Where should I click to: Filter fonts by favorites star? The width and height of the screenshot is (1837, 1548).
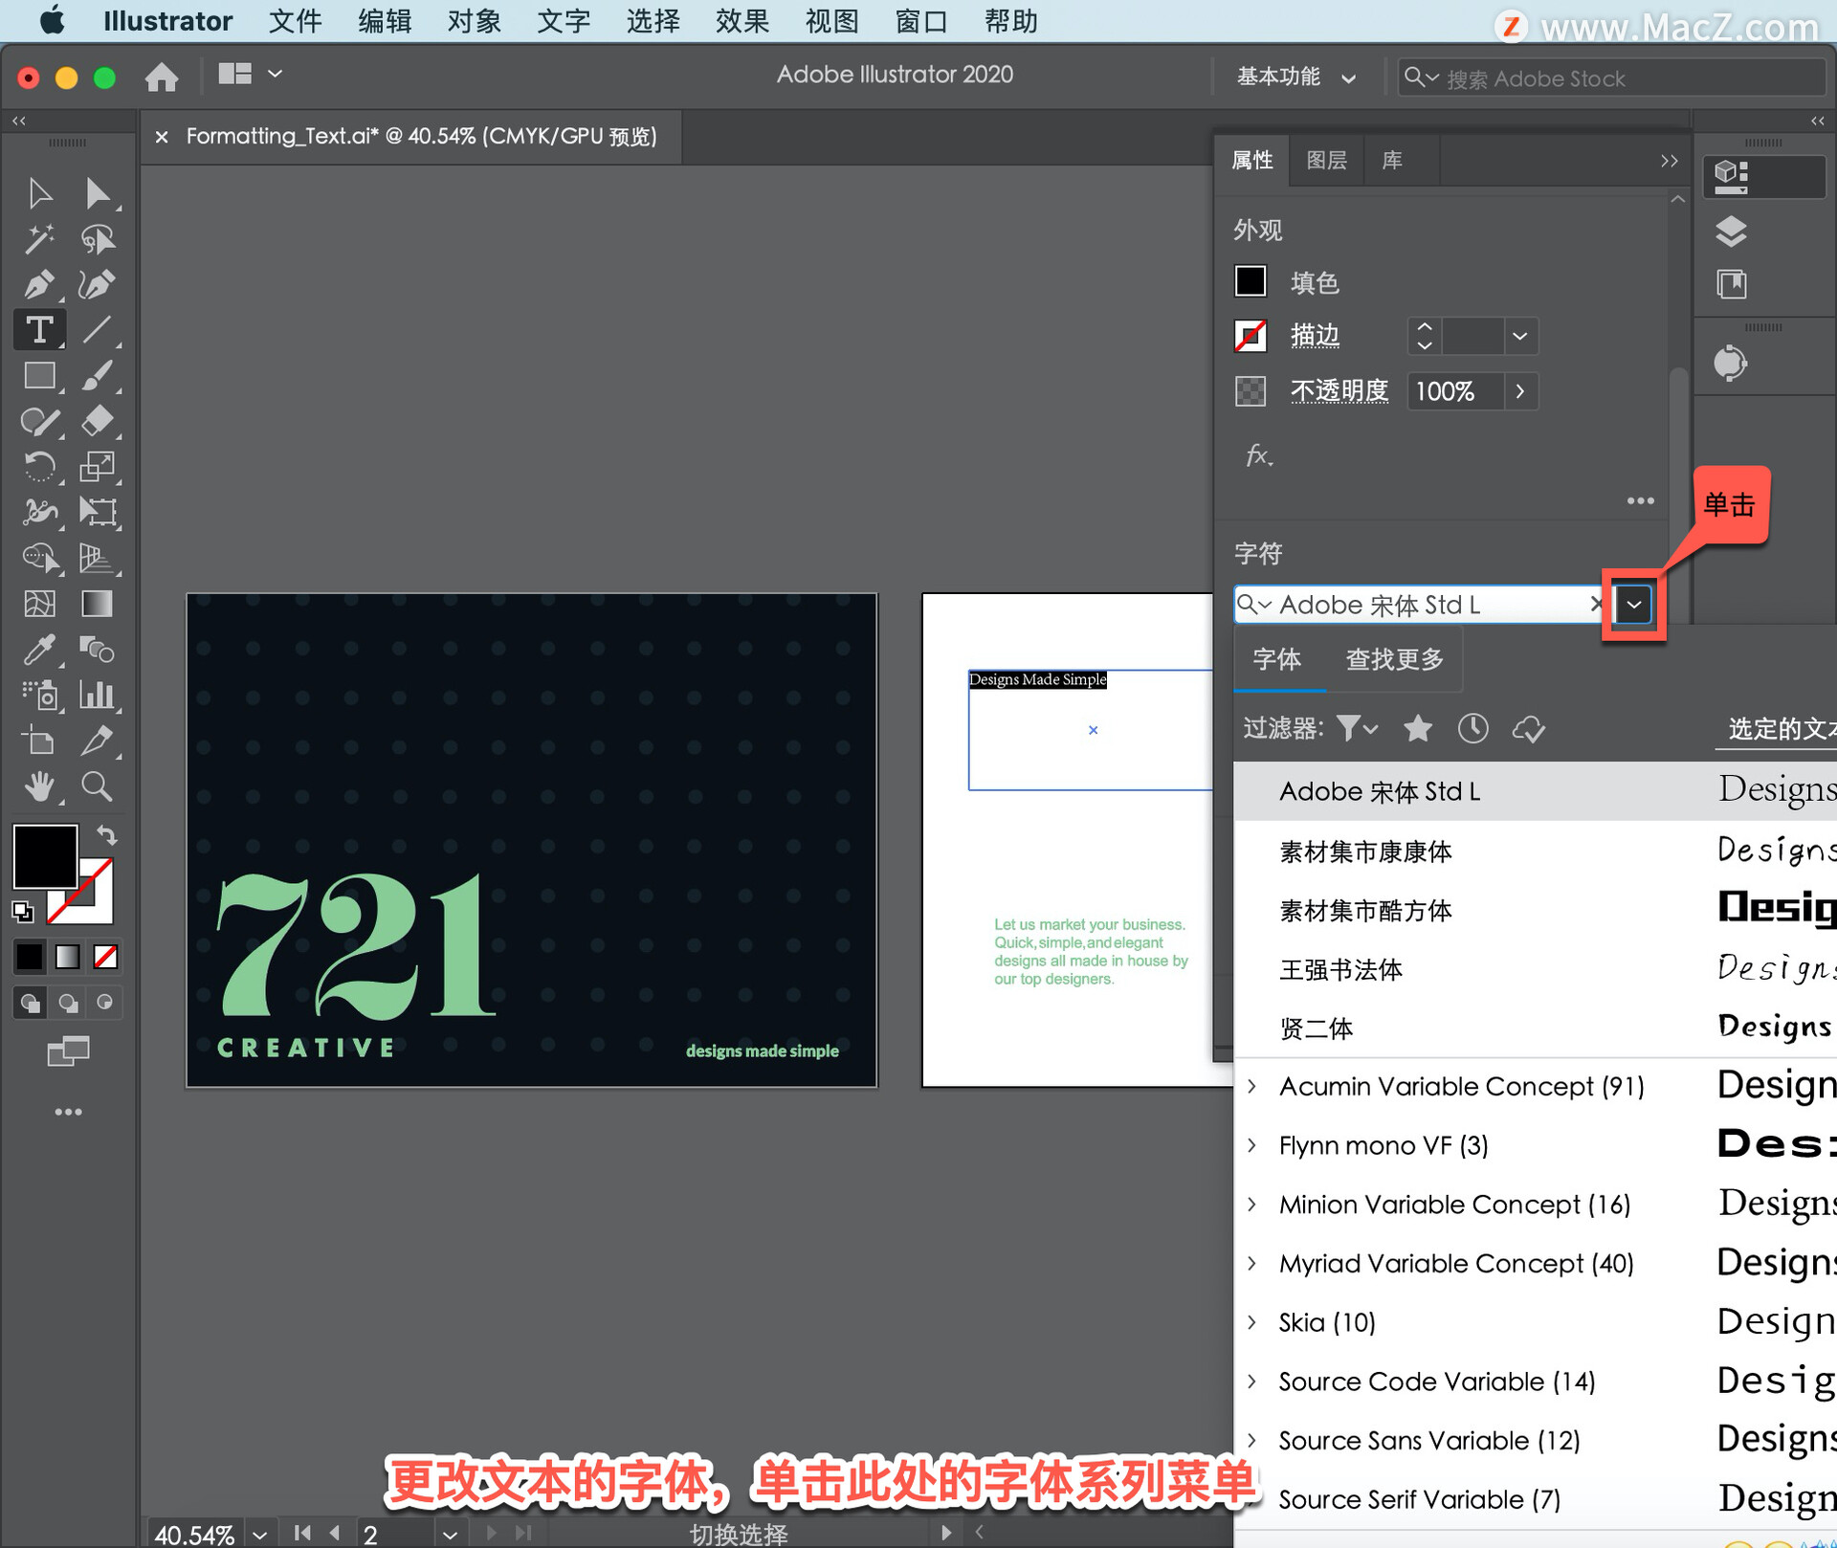(x=1417, y=729)
